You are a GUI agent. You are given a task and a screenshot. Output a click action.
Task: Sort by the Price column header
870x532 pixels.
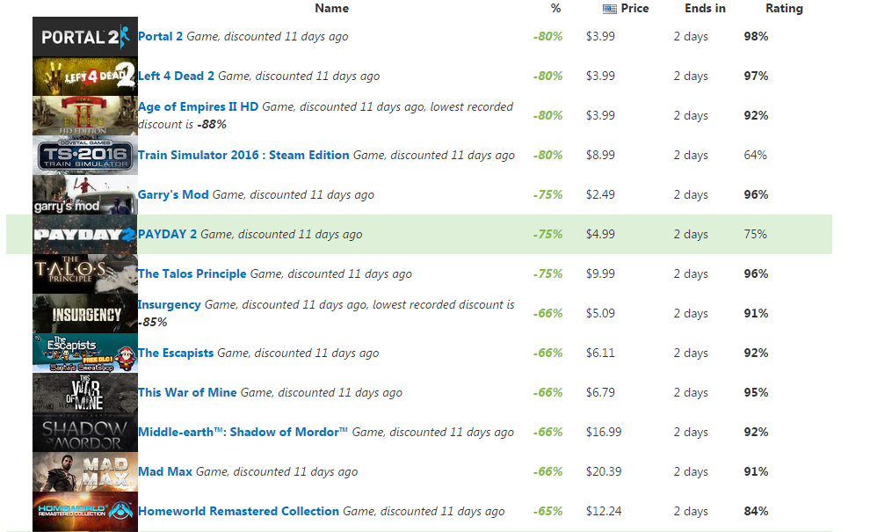pyautogui.click(x=634, y=8)
